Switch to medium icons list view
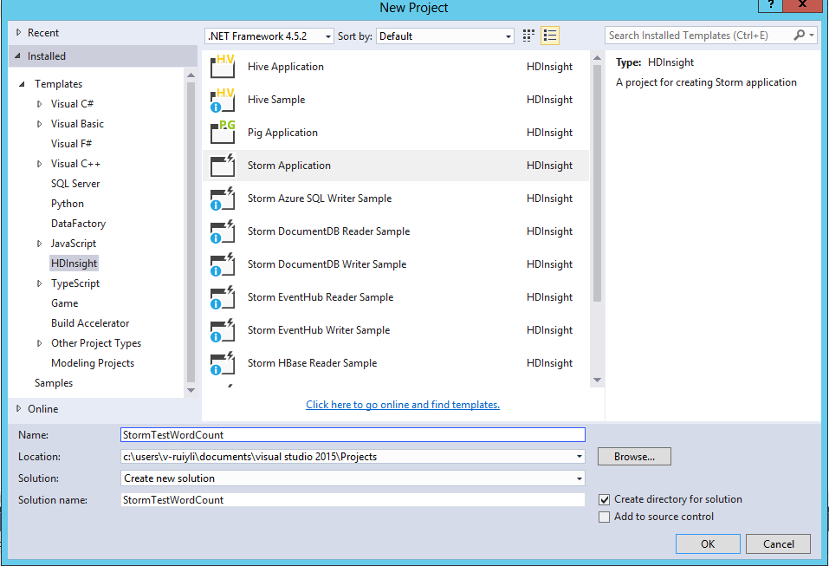Viewport: 829px width, 566px height. point(549,36)
